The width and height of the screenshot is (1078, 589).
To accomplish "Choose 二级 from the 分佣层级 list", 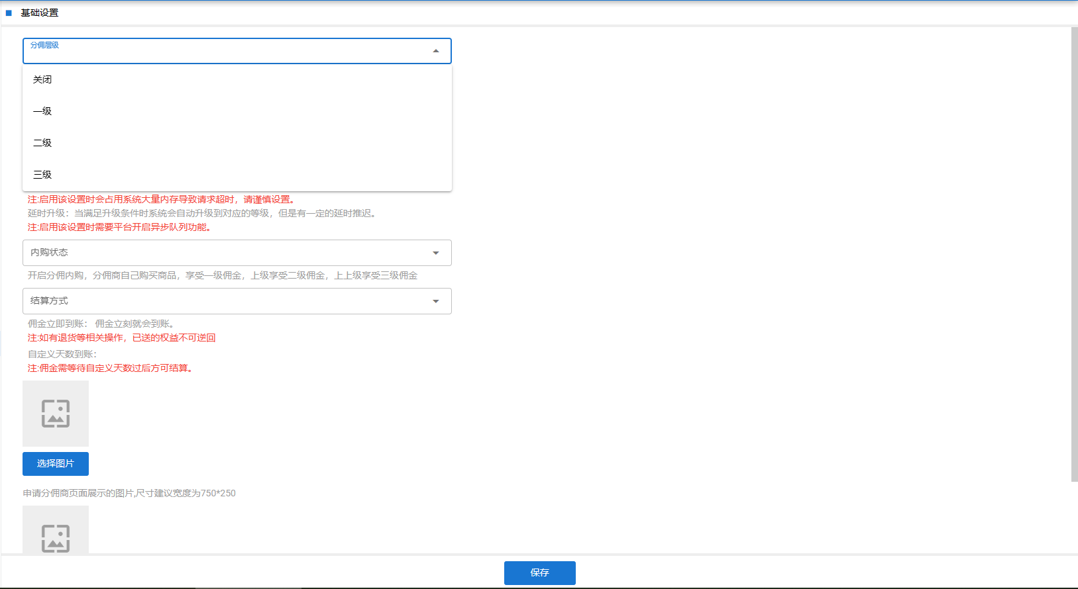I will 237,143.
